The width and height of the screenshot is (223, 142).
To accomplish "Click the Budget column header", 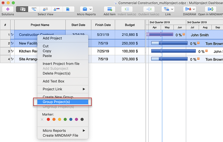I will point(130,25).
